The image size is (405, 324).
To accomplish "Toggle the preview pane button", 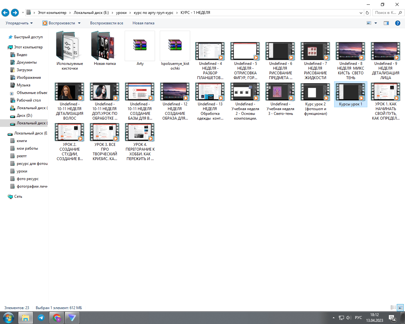I will pos(386,23).
